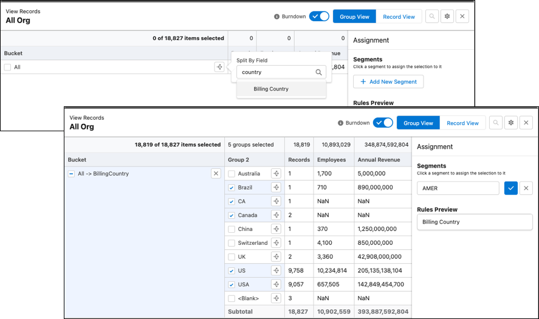539x319 pixels.
Task: Open settings gear in front window header
Action: pos(511,123)
